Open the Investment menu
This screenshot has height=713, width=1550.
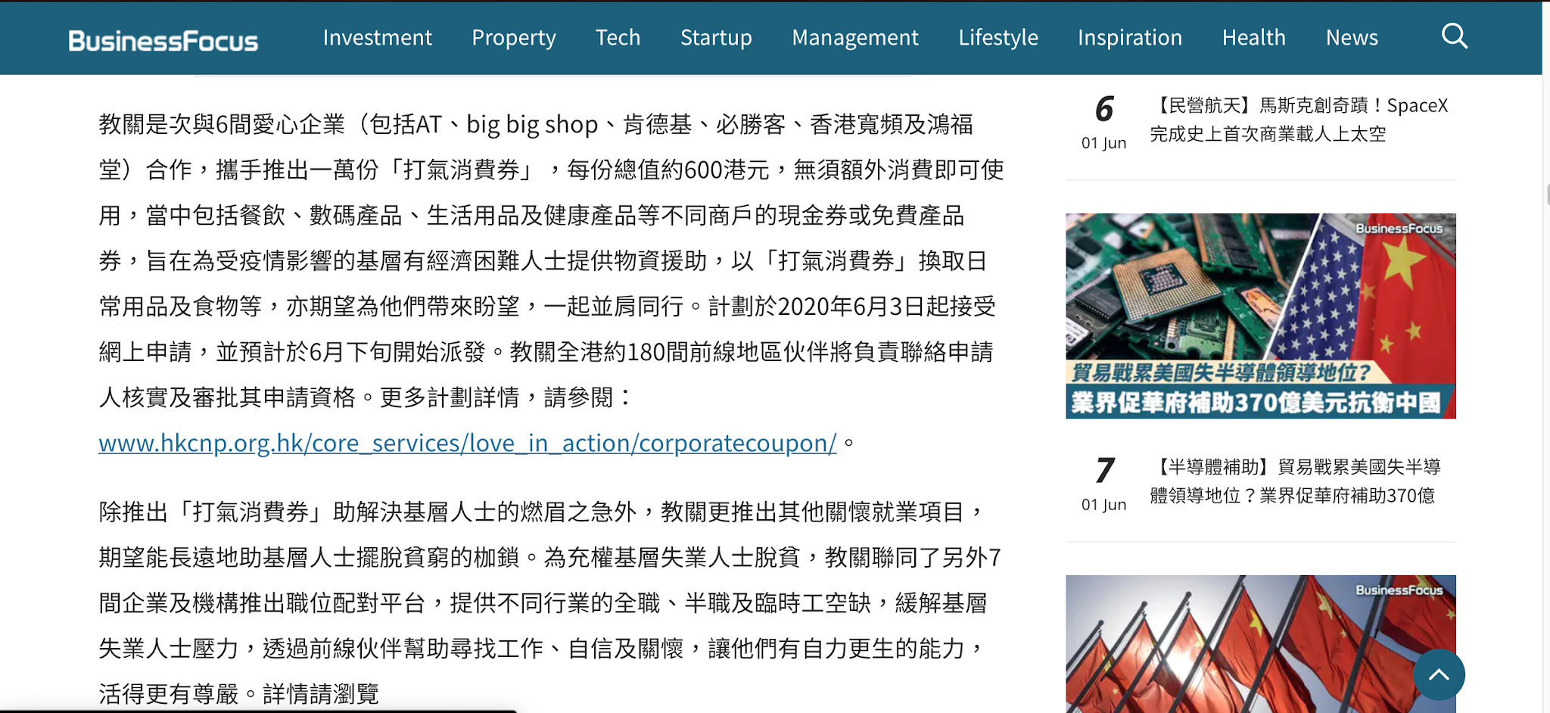[x=377, y=37]
